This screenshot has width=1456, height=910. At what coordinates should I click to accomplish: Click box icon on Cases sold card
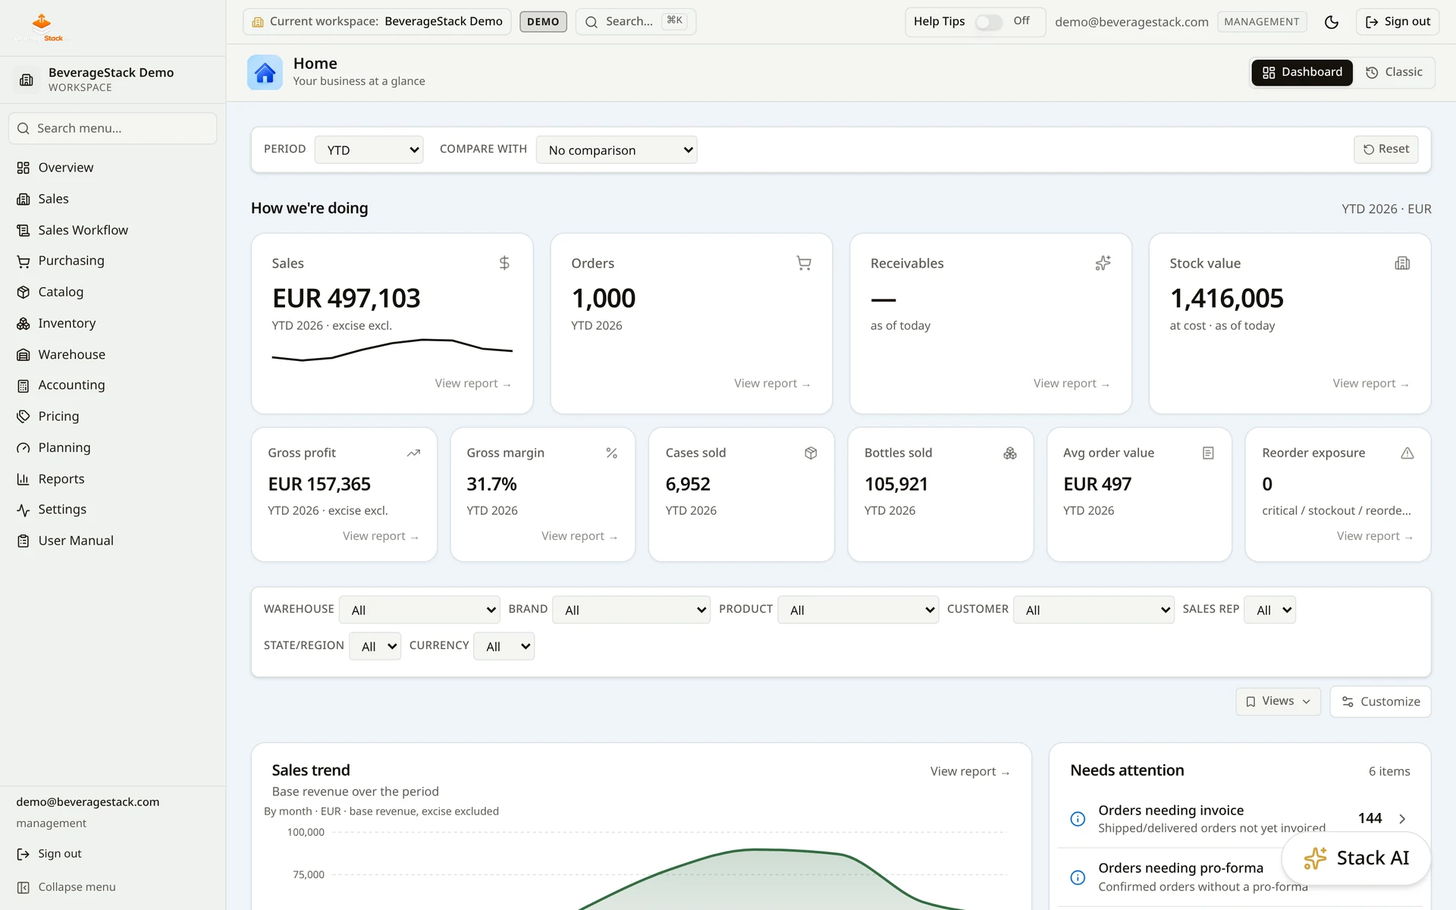[x=811, y=453]
